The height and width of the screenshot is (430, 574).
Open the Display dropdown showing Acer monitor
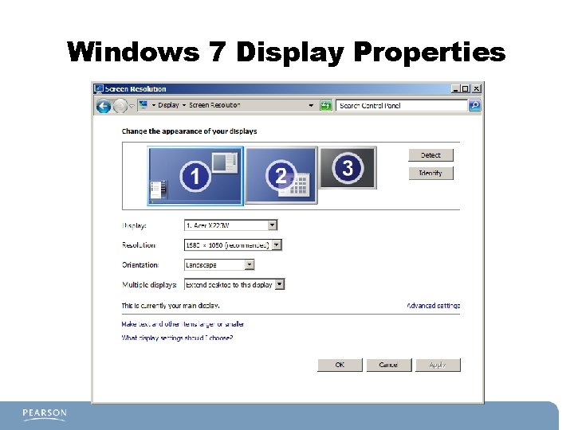230,225
